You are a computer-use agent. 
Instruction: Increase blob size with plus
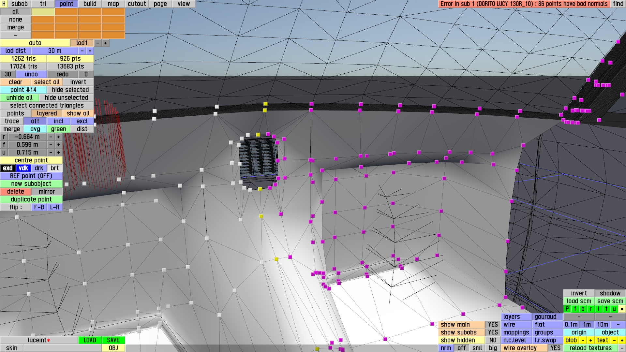[x=590, y=340]
